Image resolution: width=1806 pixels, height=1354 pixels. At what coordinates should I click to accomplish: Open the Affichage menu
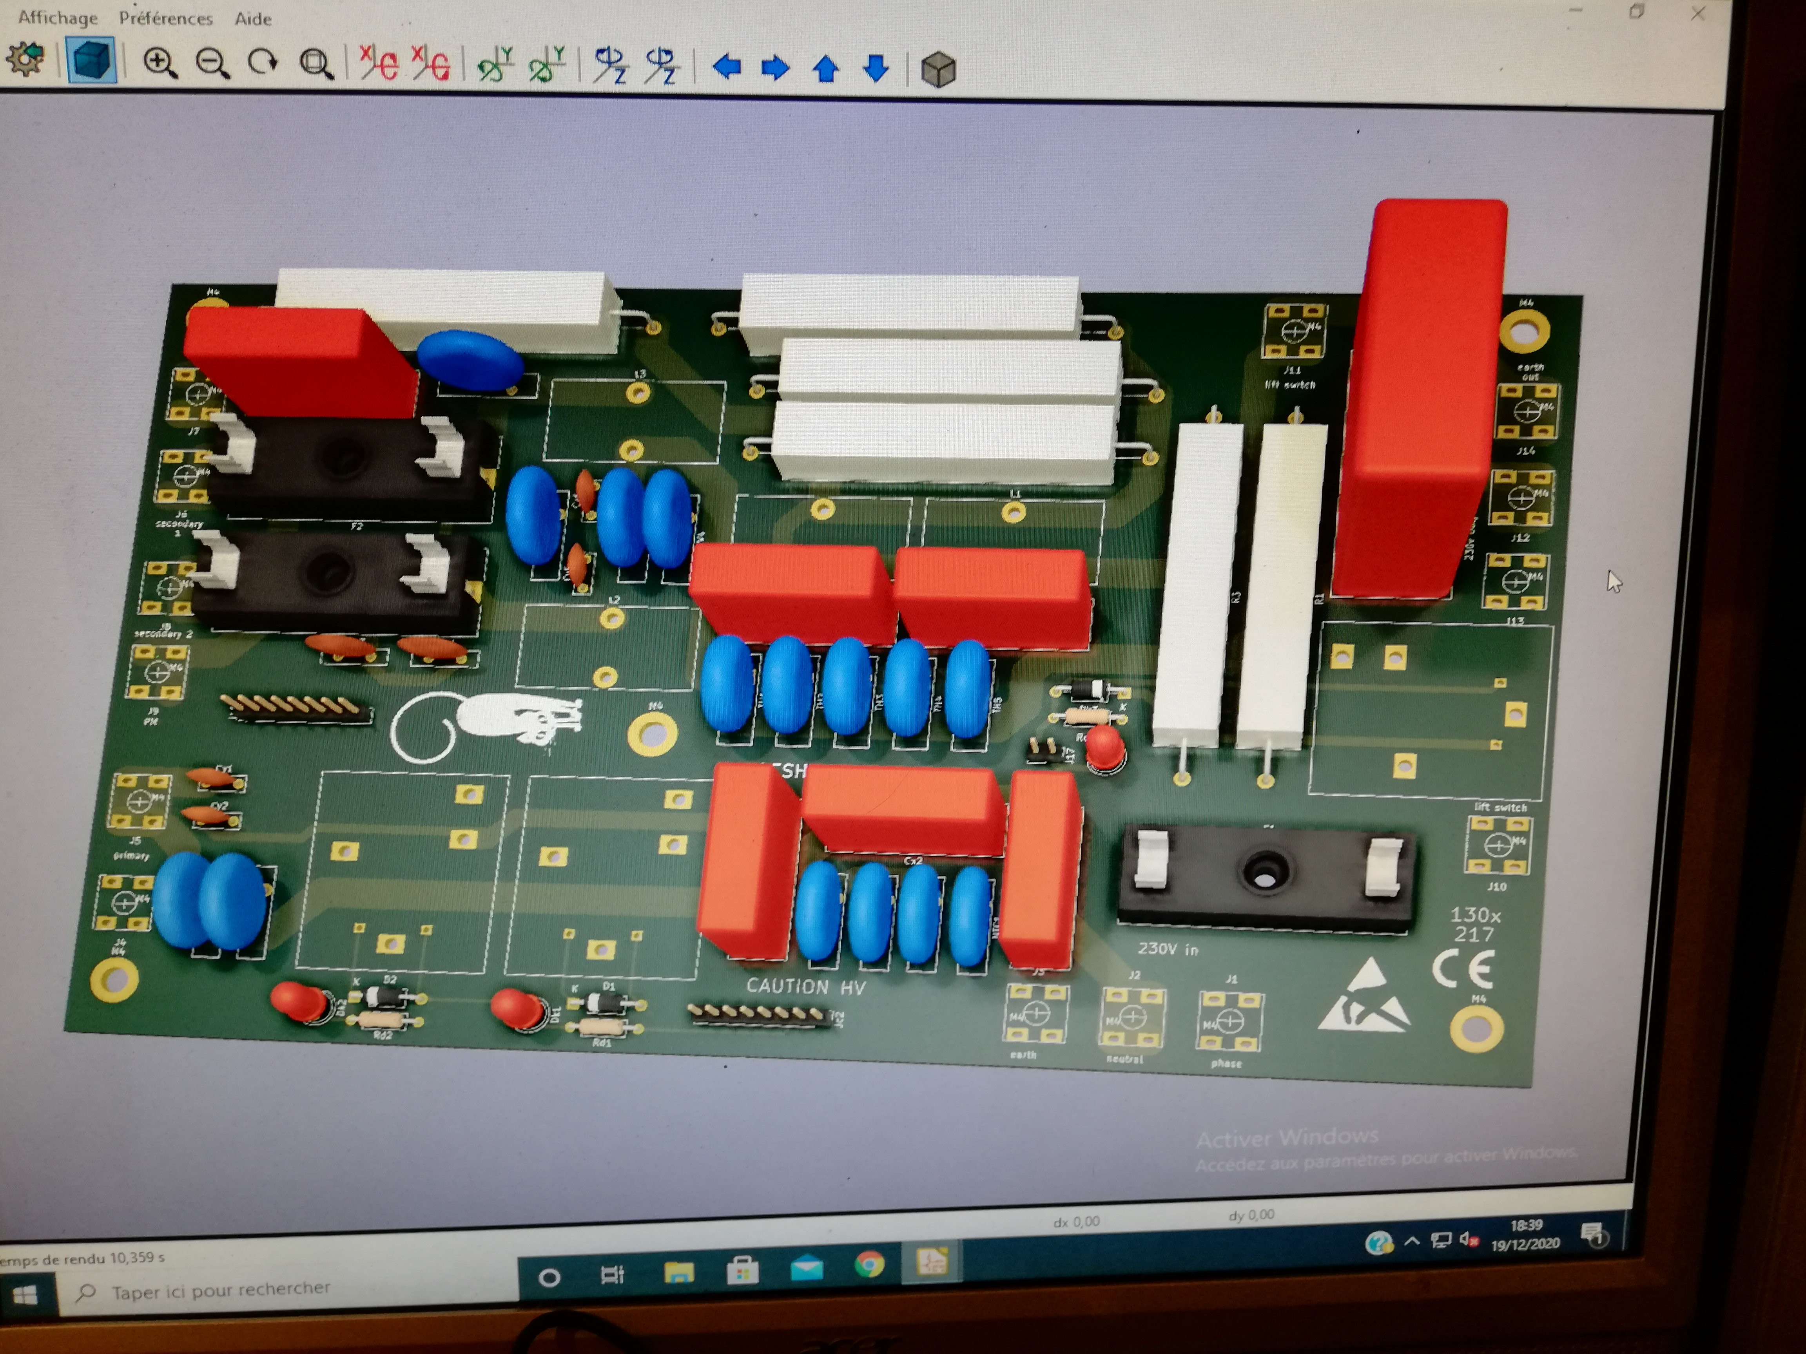57,17
